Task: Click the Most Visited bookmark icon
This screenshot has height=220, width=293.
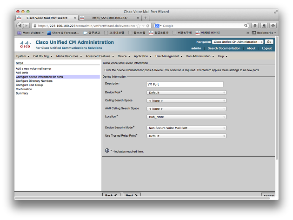Action: point(19,33)
